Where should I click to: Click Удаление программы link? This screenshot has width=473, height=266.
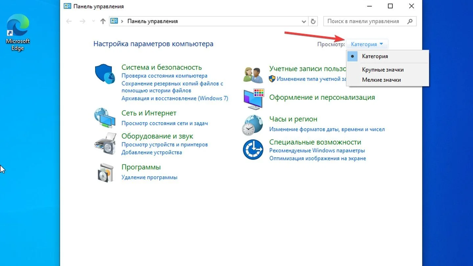149,177
